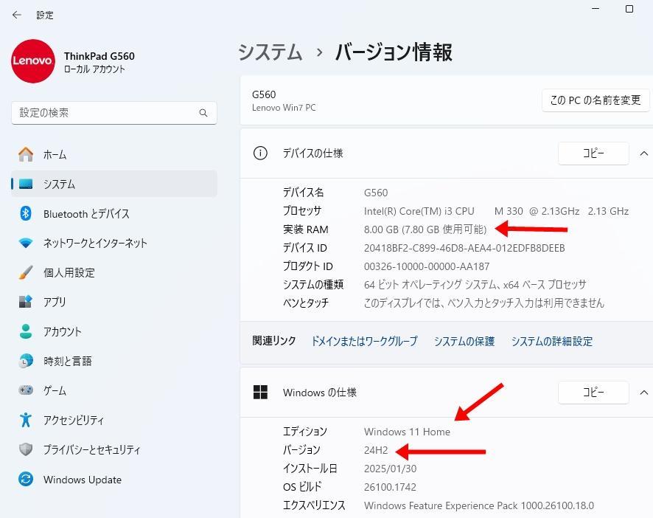Copy Windows specifications with コピー button

[x=593, y=392]
